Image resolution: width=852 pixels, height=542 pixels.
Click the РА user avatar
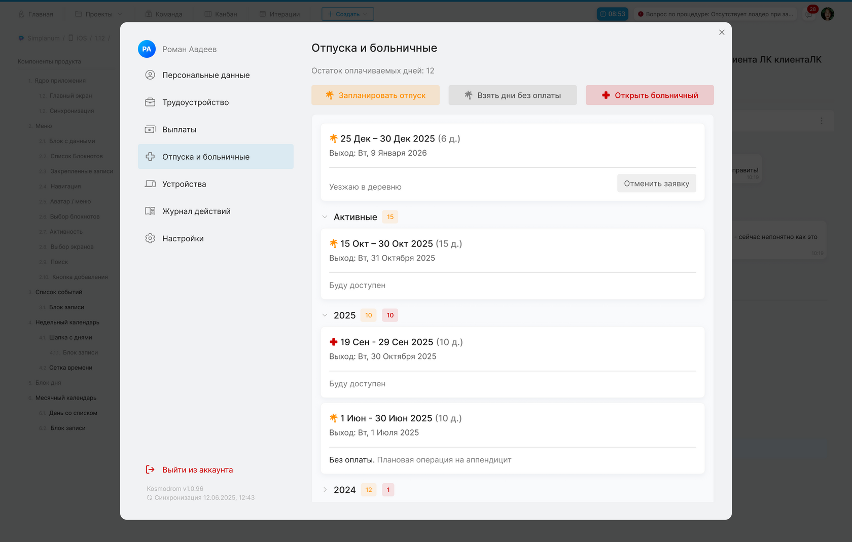(x=147, y=49)
